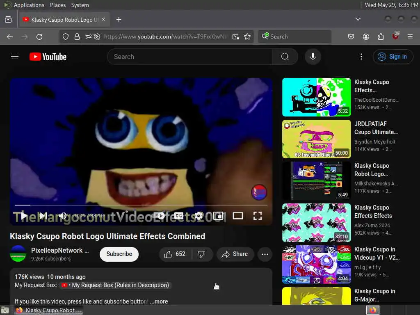Skip to the next video

click(x=43, y=215)
